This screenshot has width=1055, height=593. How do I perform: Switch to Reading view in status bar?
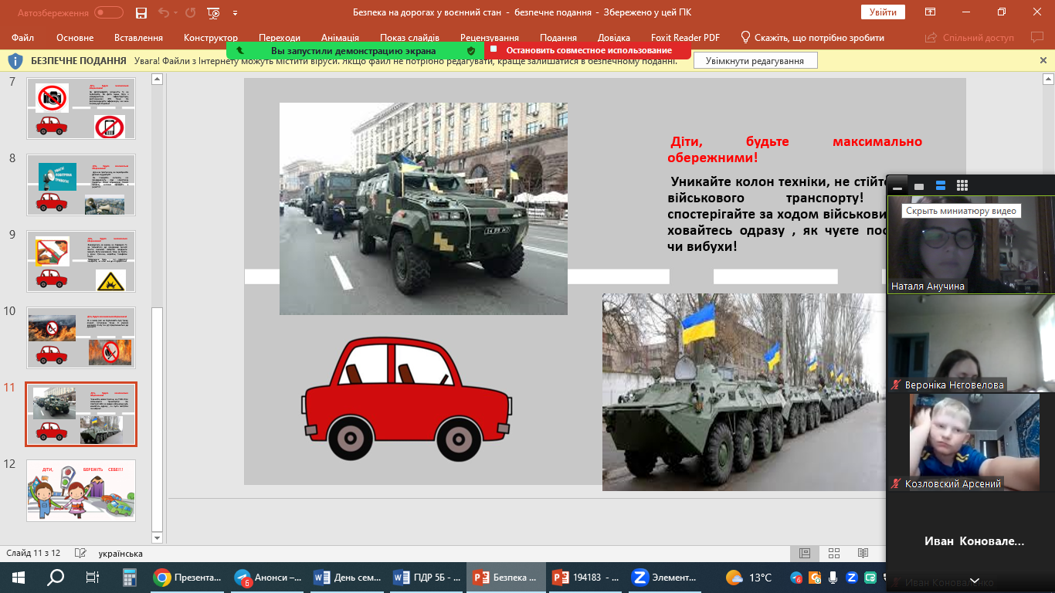(x=863, y=554)
